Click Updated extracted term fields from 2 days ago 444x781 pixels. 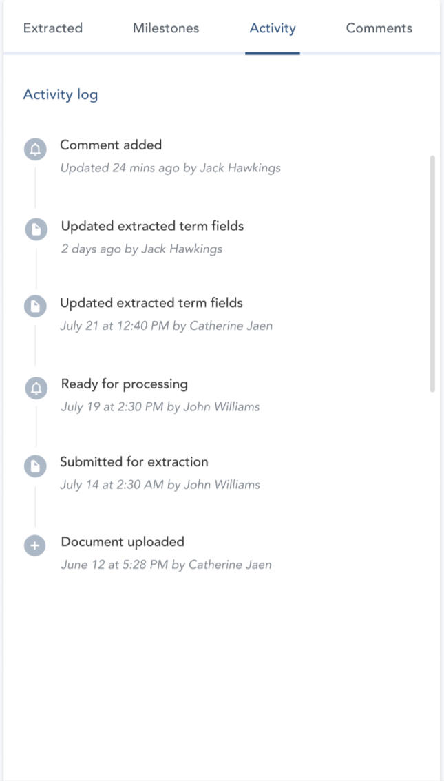(152, 226)
